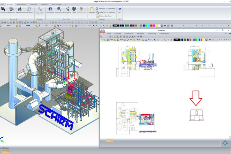This screenshot has height=154, width=231.
Task: Open the Hilfe help icon
Action: point(120,10)
